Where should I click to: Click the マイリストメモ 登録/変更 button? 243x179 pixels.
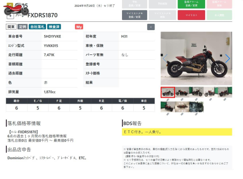135,15
